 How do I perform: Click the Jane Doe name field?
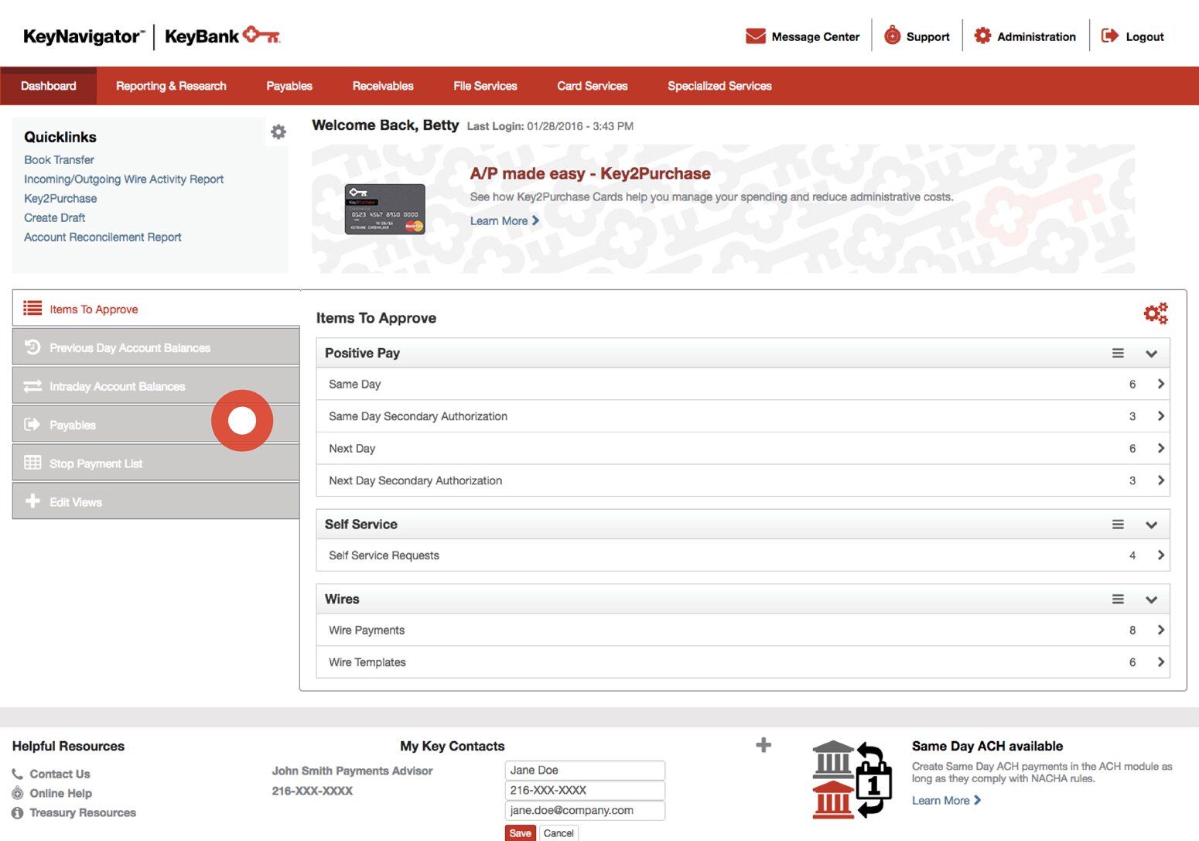point(585,770)
